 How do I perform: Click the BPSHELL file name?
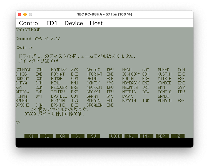point(59,96)
